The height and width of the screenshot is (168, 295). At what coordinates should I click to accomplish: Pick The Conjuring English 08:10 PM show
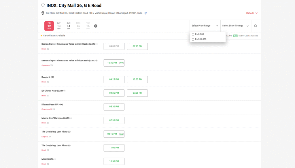pos(114,134)
